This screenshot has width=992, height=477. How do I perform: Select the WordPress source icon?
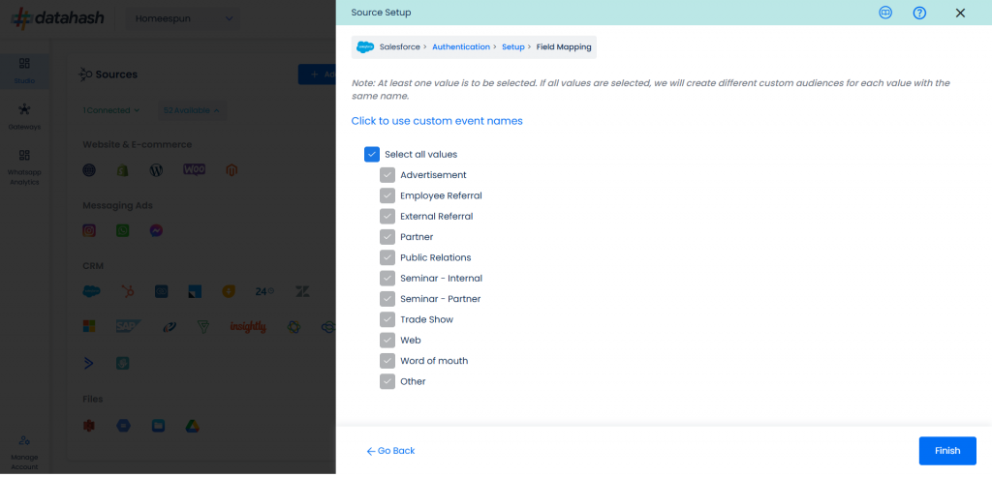click(156, 170)
